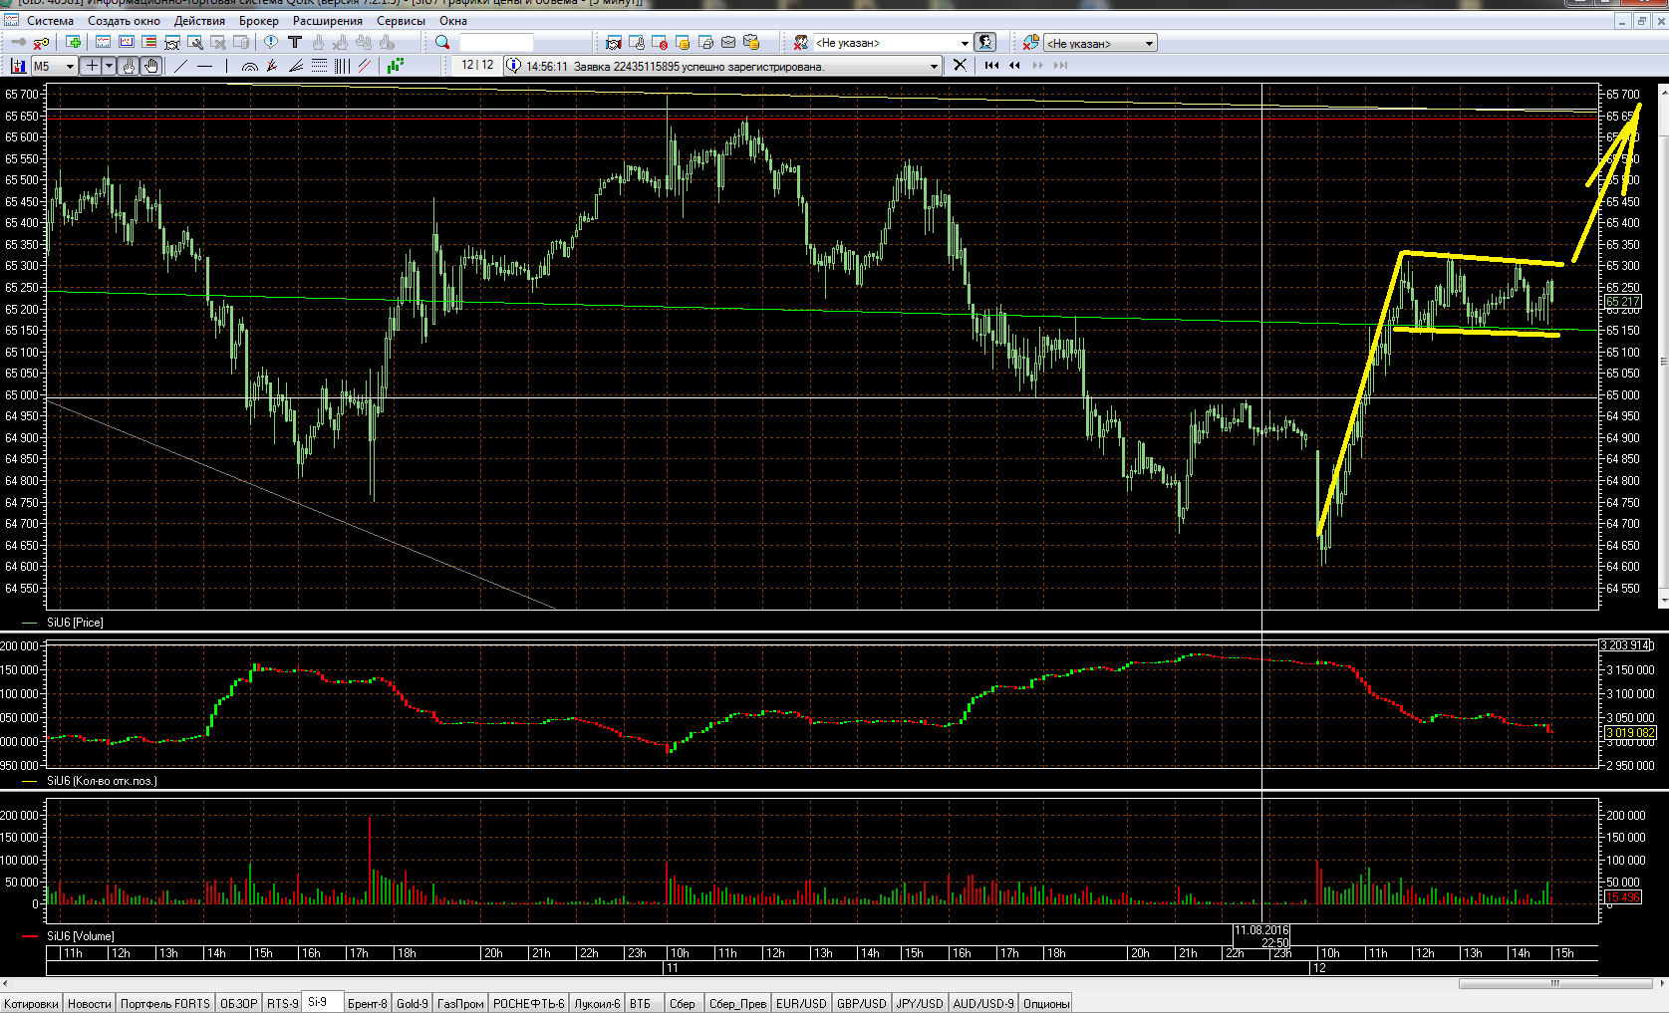Click the handshake deals icon
The image size is (1669, 1013).
(613, 42)
